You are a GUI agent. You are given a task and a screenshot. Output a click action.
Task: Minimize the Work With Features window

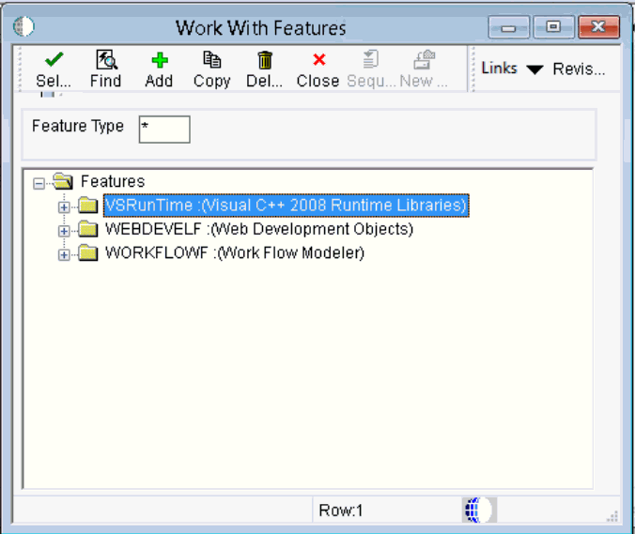(508, 27)
